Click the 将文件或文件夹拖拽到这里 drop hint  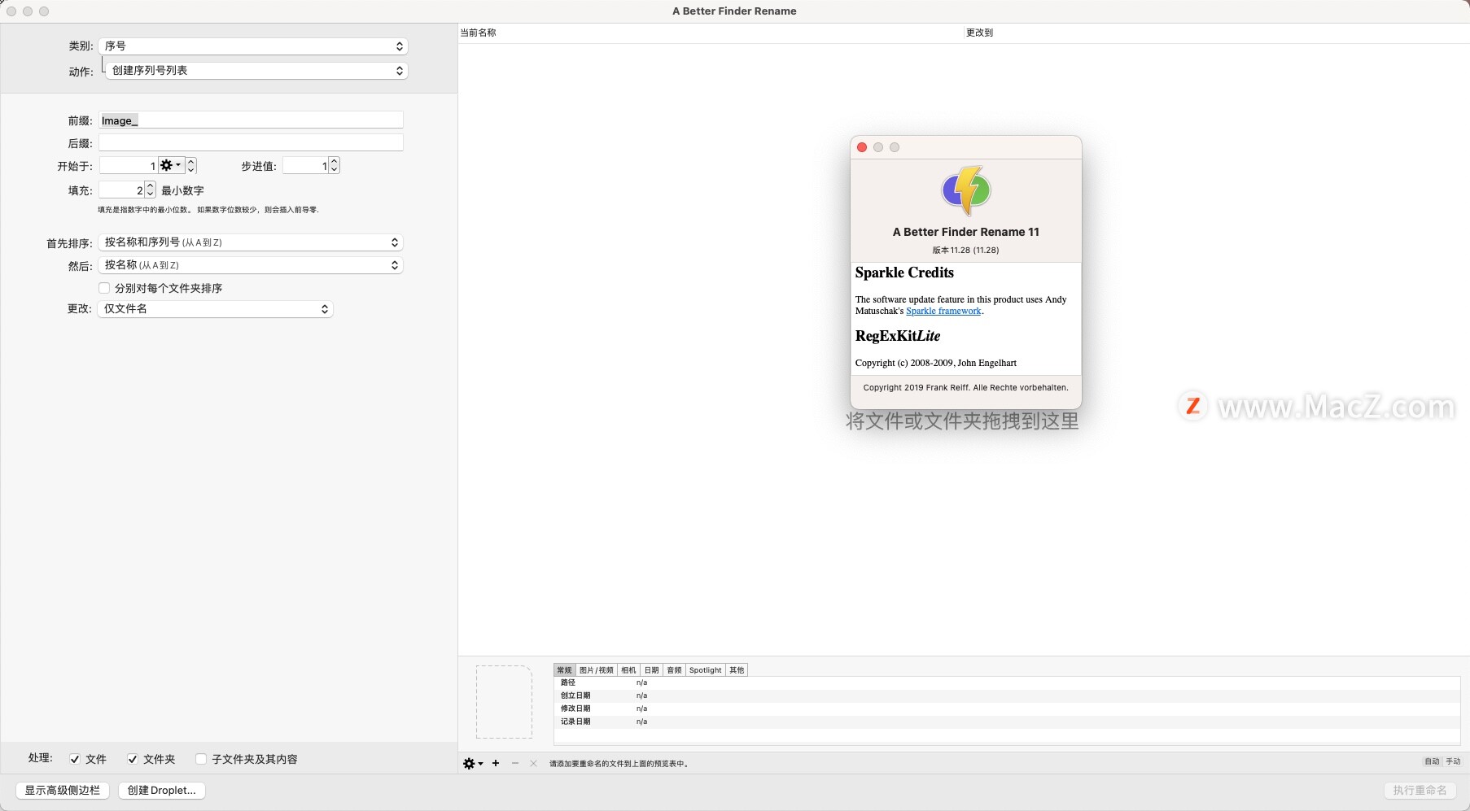(x=962, y=421)
